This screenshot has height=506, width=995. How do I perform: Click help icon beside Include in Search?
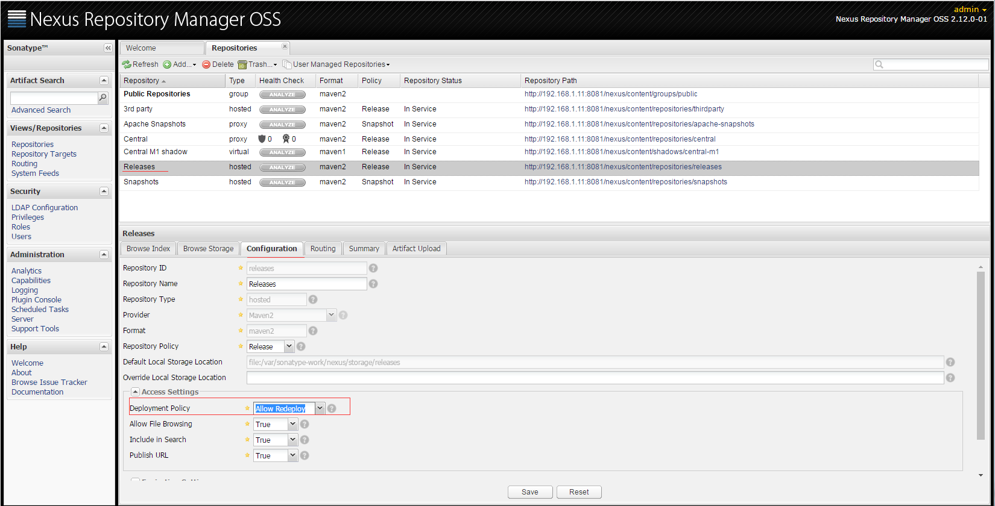(305, 440)
